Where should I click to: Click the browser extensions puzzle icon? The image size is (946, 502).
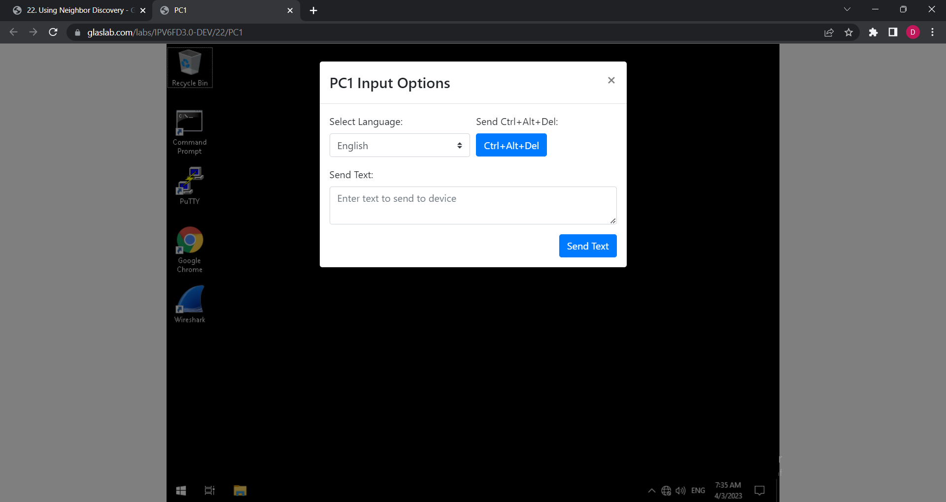[873, 32]
